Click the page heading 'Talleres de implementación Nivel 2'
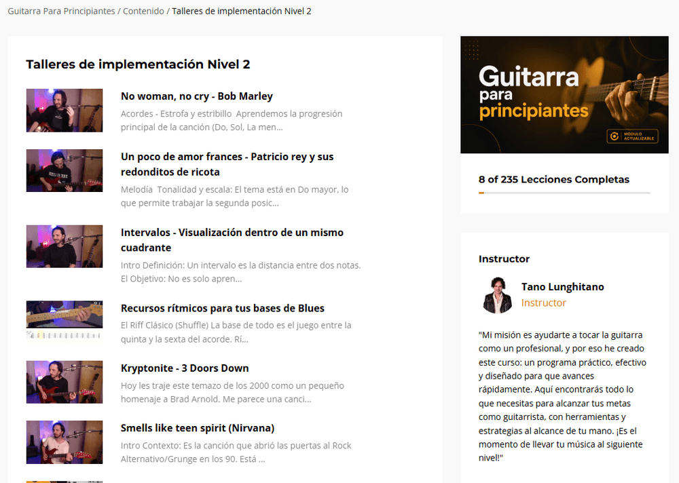 (x=138, y=64)
